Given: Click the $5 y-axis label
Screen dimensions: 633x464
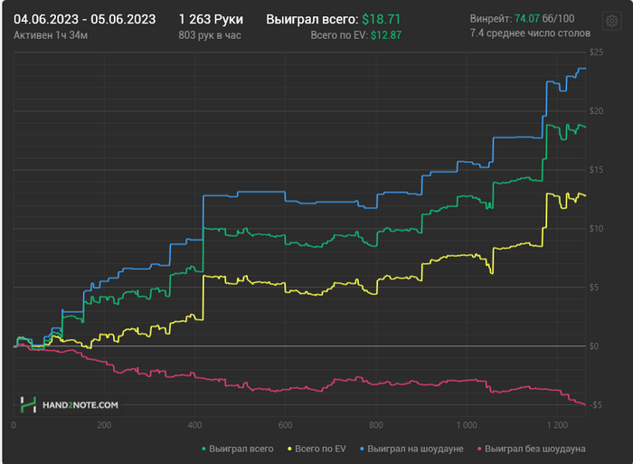Looking at the screenshot, I should (x=596, y=288).
